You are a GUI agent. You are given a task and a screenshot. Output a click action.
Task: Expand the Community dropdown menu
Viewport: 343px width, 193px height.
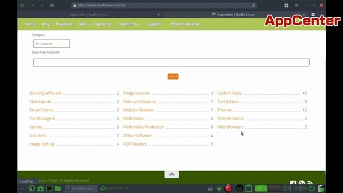[x=129, y=24]
